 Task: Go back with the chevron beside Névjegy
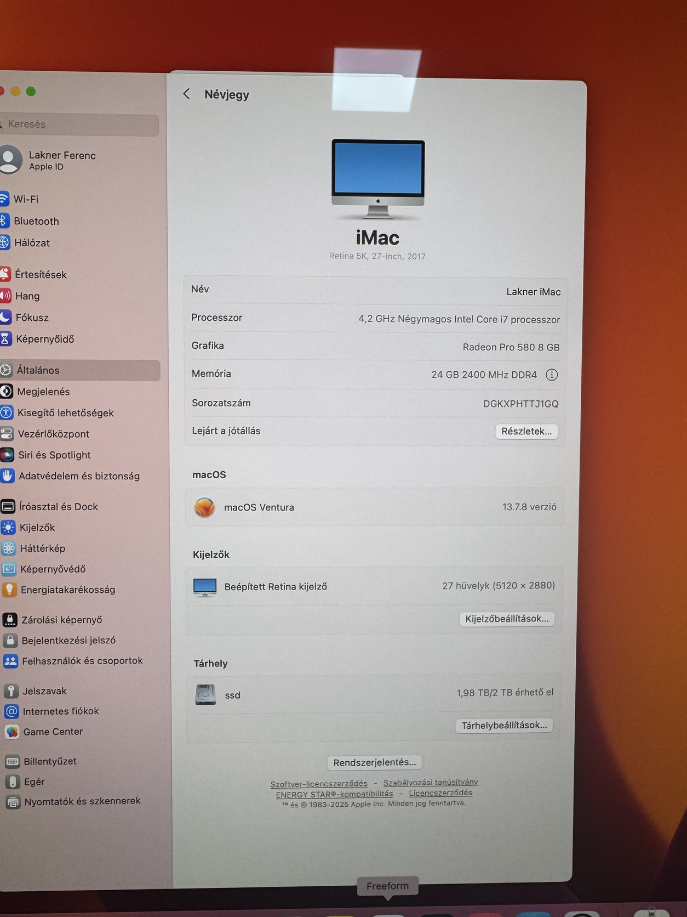186,94
